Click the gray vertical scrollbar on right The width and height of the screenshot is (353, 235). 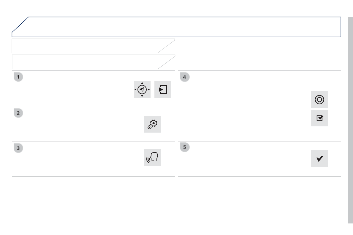(x=350, y=118)
